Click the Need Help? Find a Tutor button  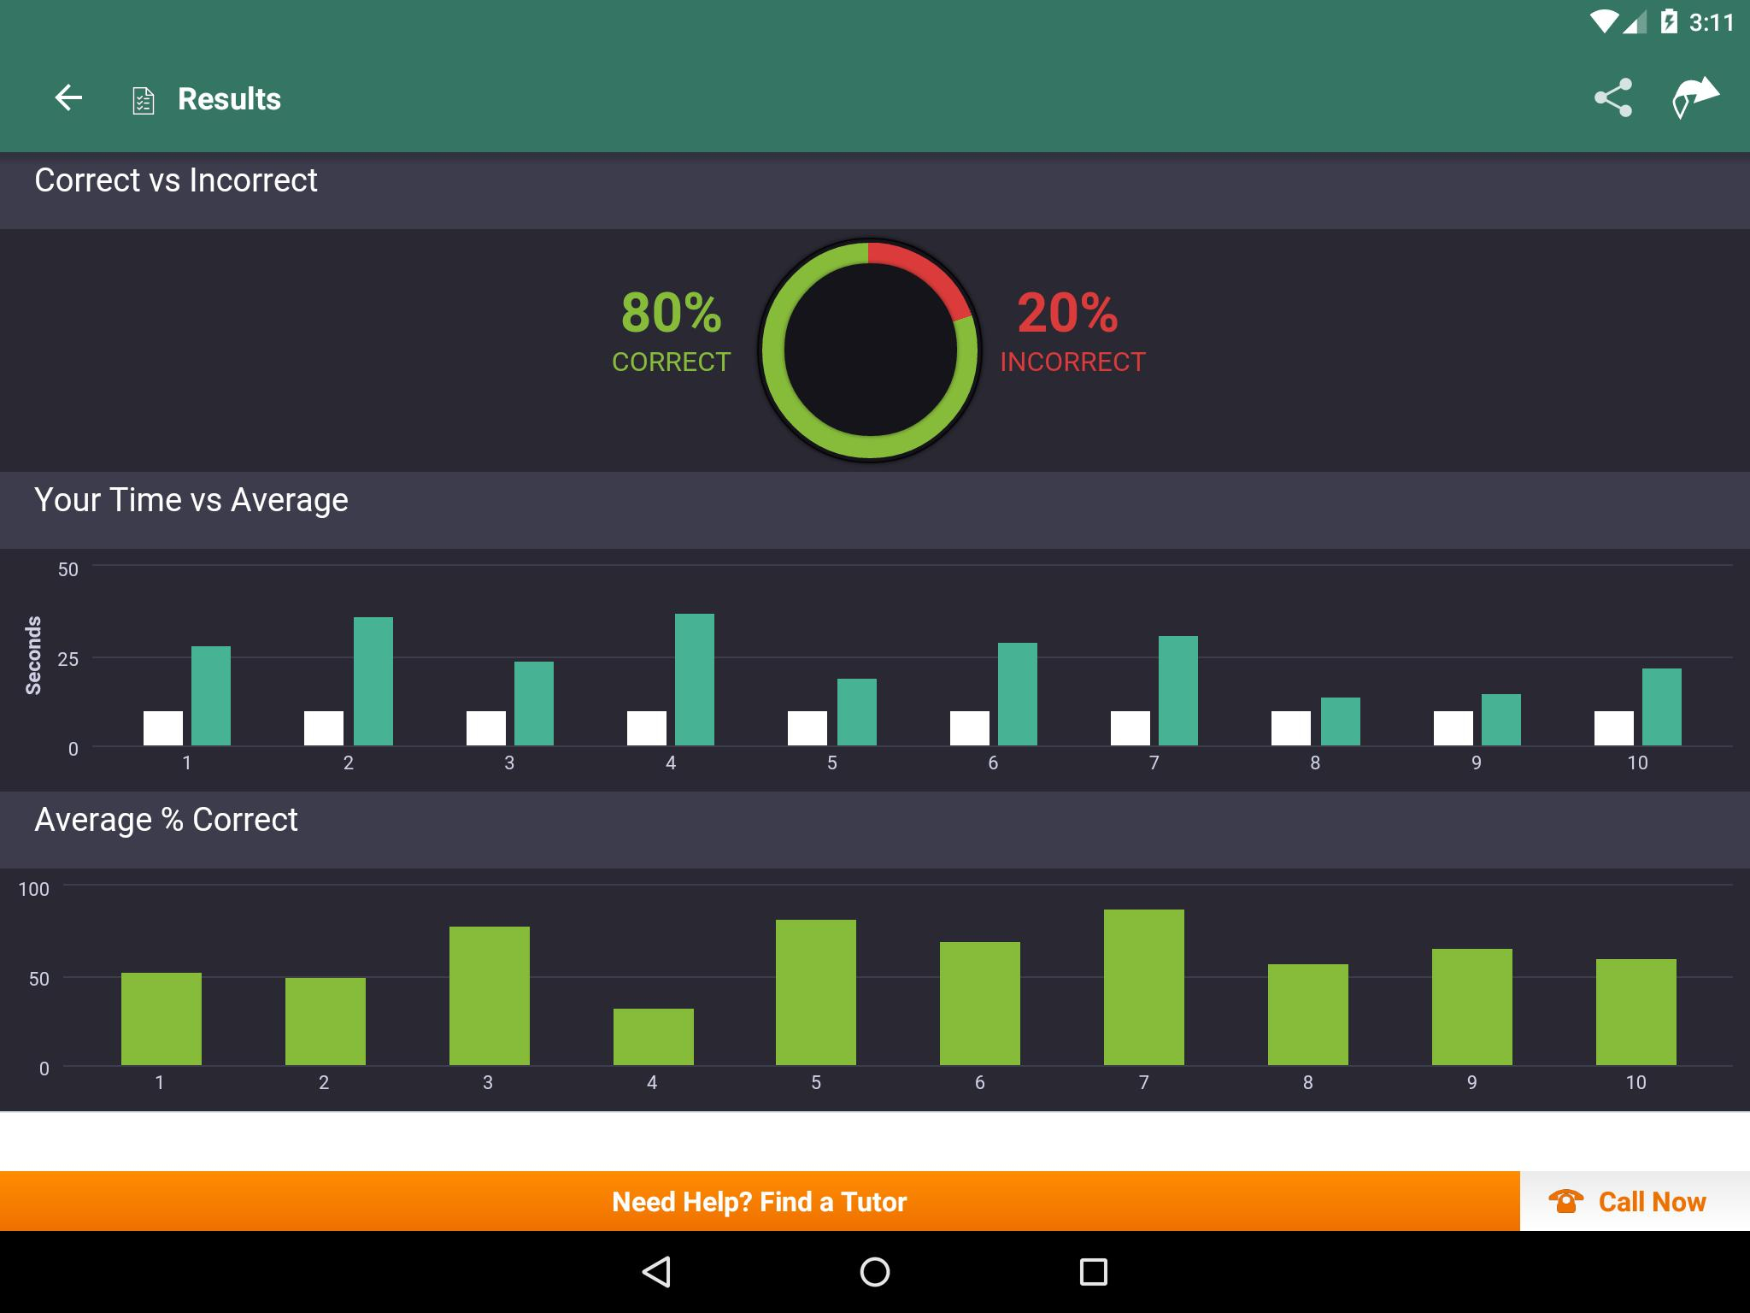762,1200
